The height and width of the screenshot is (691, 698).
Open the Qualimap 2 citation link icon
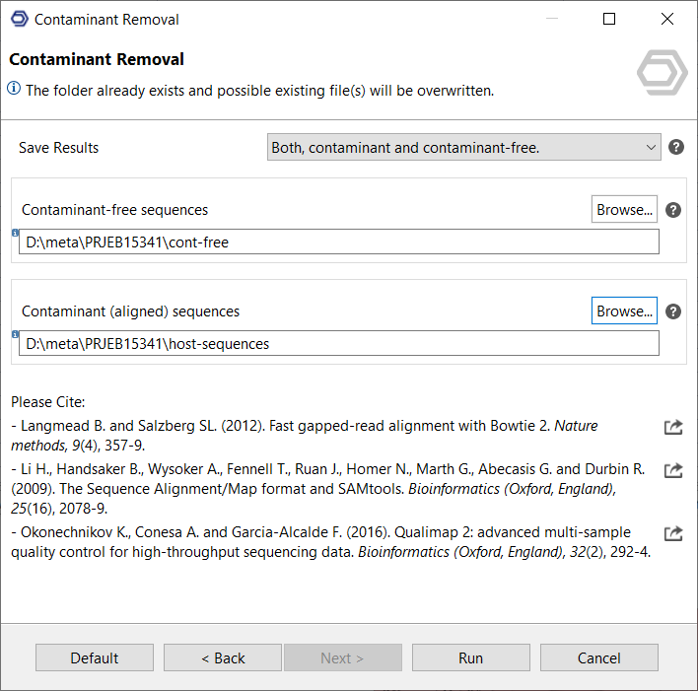[673, 533]
